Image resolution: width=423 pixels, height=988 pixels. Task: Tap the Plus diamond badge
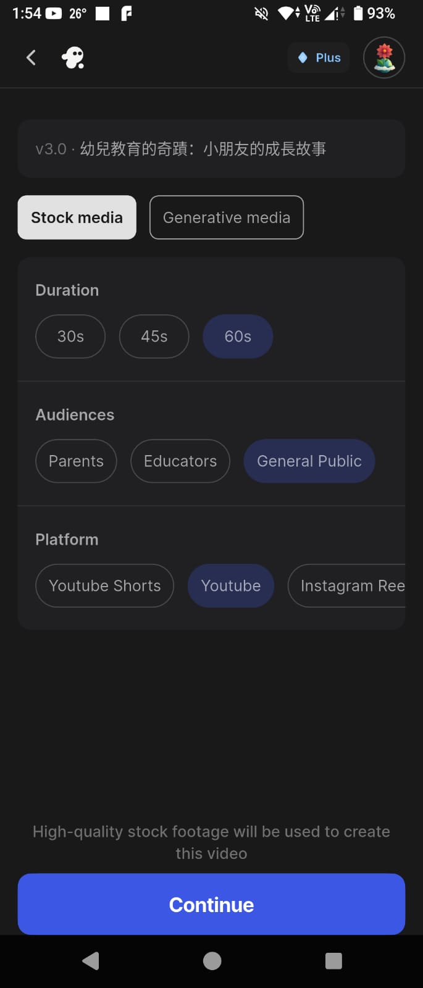click(x=319, y=58)
